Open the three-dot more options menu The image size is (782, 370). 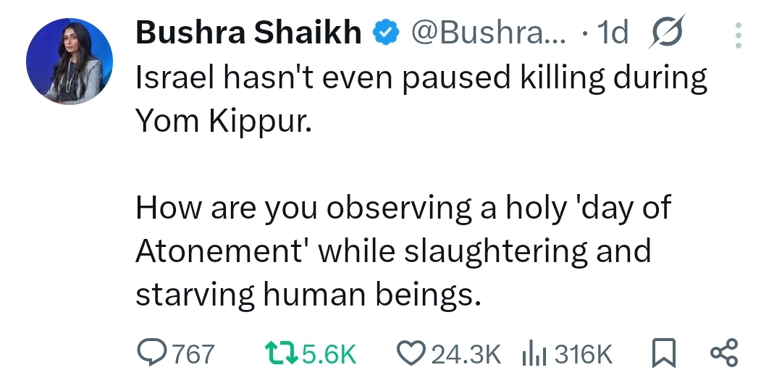pyautogui.click(x=738, y=34)
